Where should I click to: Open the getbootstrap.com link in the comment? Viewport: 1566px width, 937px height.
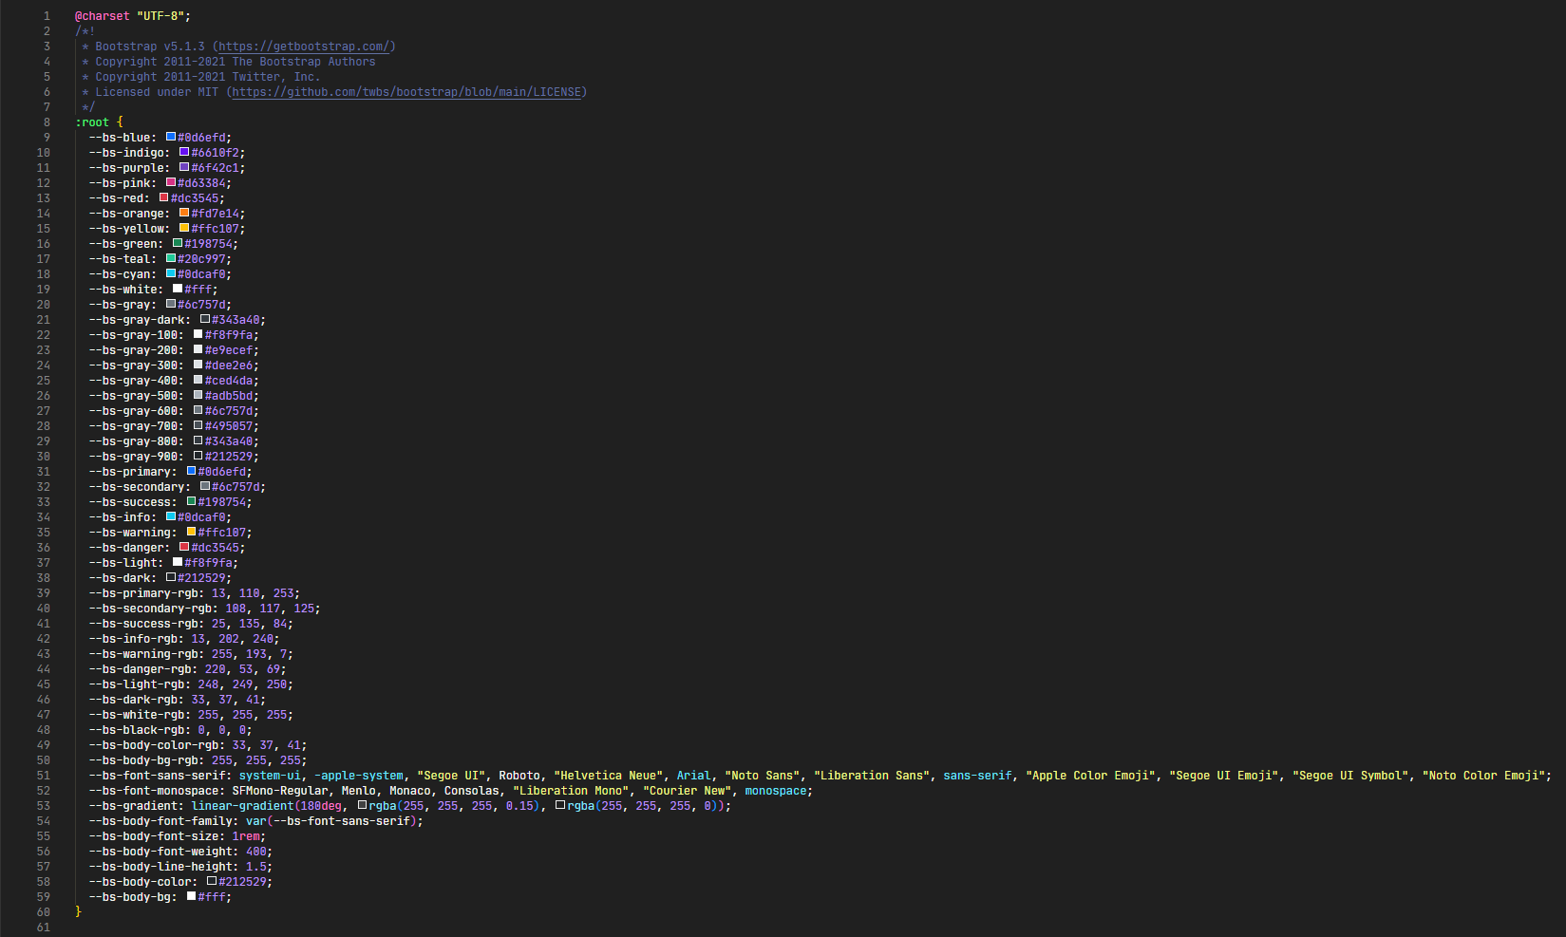(304, 47)
